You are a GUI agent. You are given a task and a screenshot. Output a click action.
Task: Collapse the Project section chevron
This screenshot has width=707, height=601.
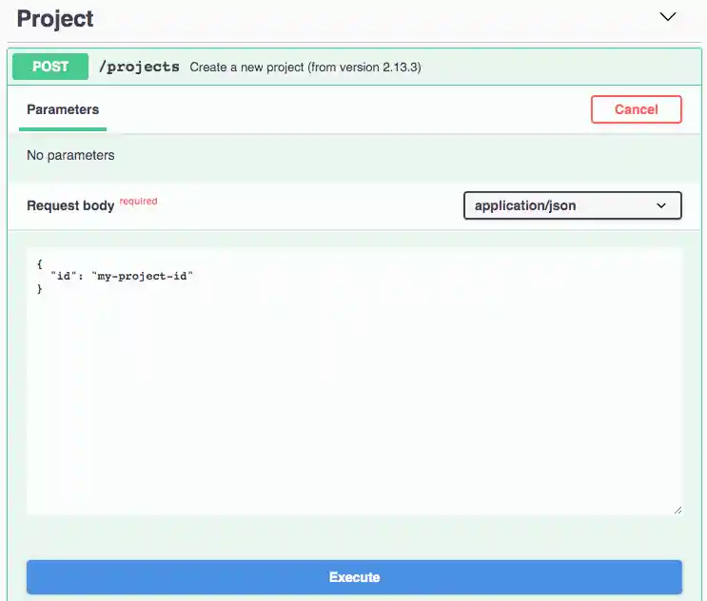point(667,17)
